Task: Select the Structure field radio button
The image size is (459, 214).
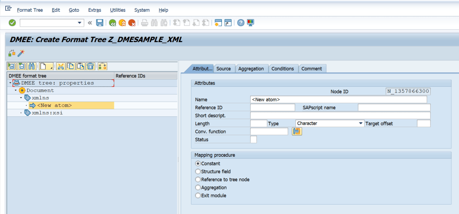Action: point(198,171)
